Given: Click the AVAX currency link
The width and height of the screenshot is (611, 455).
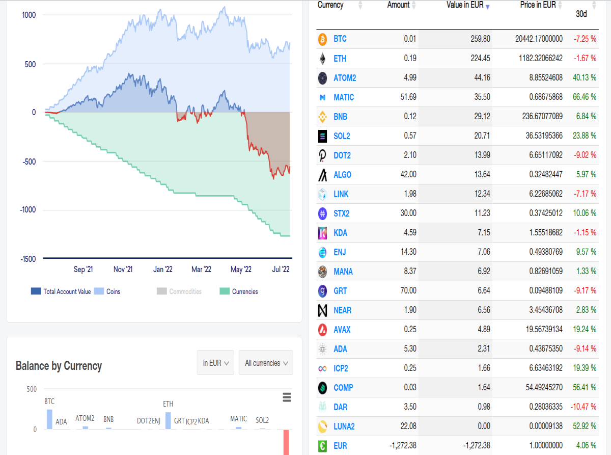Looking at the screenshot, I should pyautogui.click(x=342, y=330).
